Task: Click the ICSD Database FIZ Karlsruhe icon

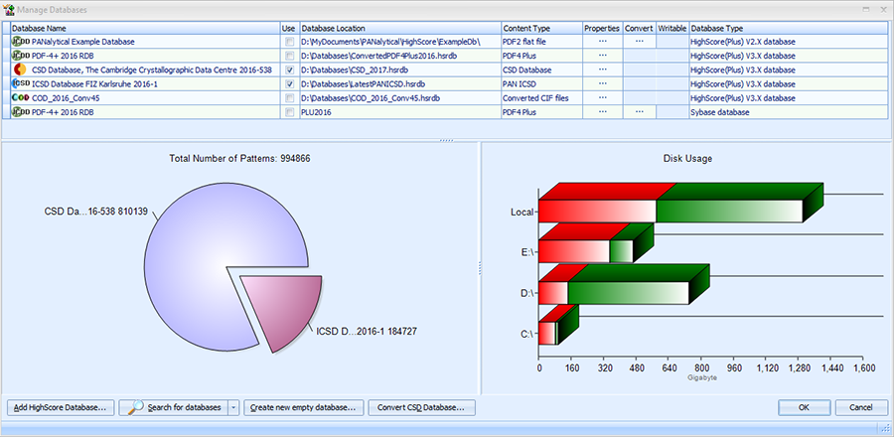Action: coord(20,84)
